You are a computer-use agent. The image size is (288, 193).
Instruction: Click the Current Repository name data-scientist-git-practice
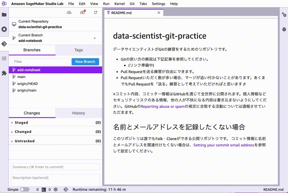(x=40, y=27)
